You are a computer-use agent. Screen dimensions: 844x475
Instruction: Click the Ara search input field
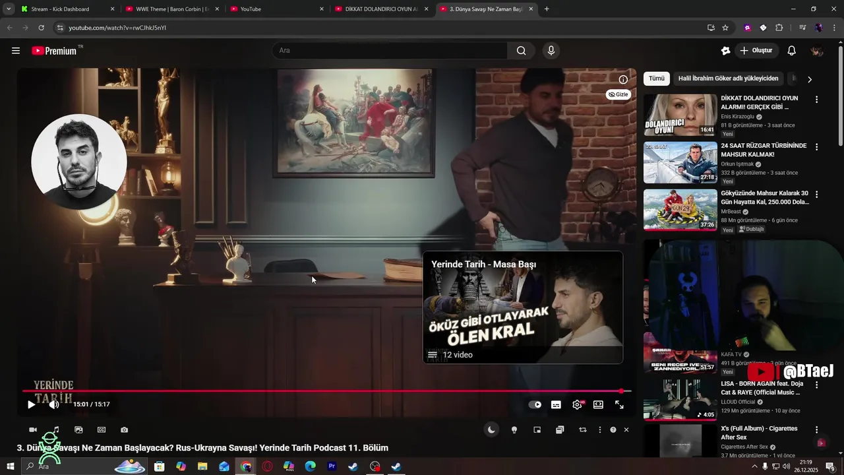pyautogui.click(x=390, y=51)
